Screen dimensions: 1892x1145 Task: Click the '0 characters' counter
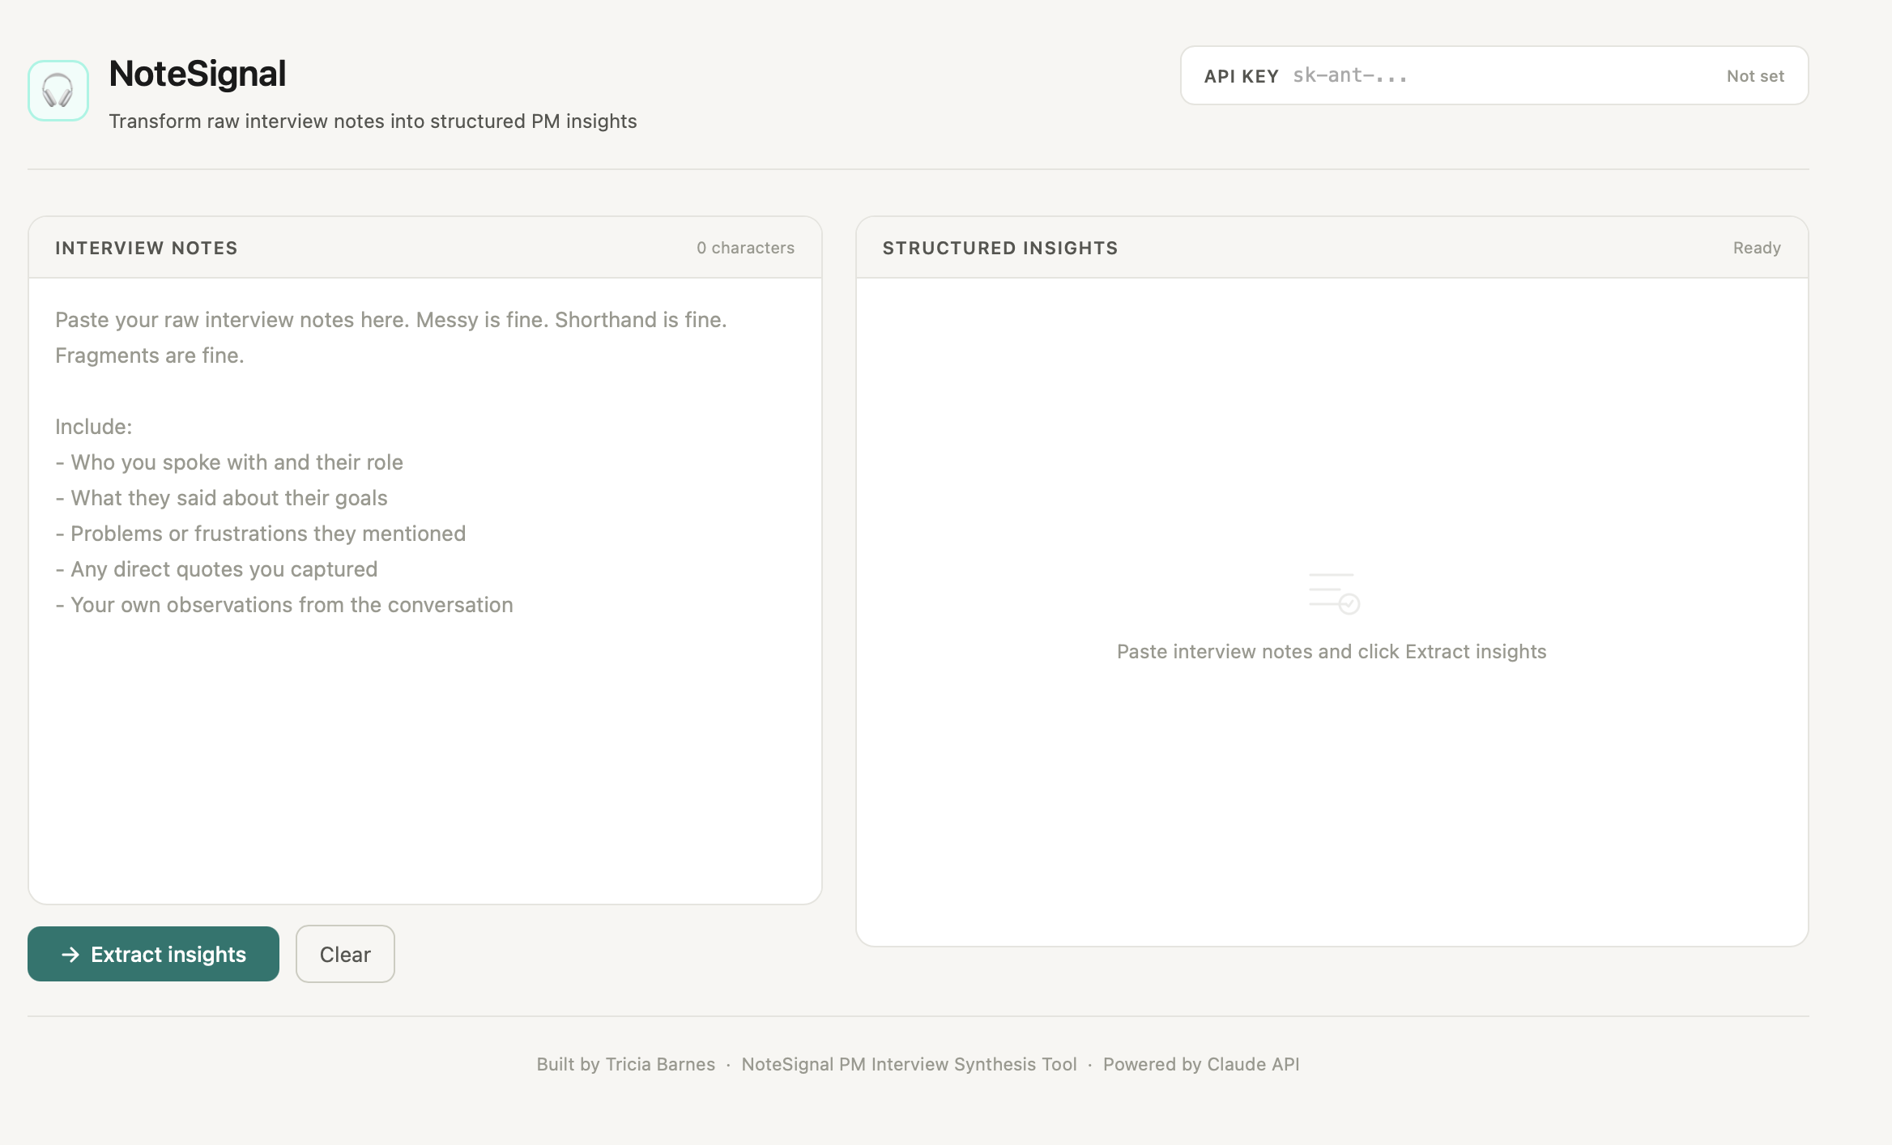point(745,248)
